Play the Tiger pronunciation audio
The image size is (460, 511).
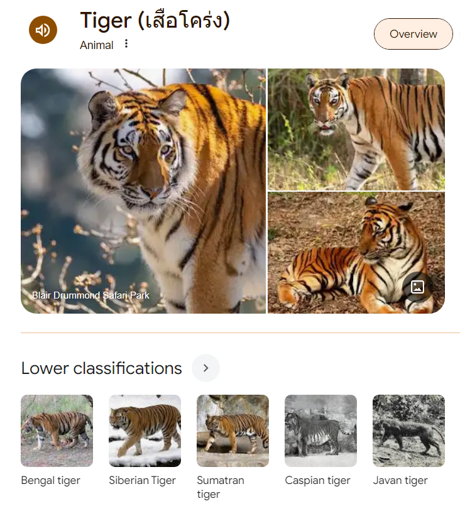[43, 30]
